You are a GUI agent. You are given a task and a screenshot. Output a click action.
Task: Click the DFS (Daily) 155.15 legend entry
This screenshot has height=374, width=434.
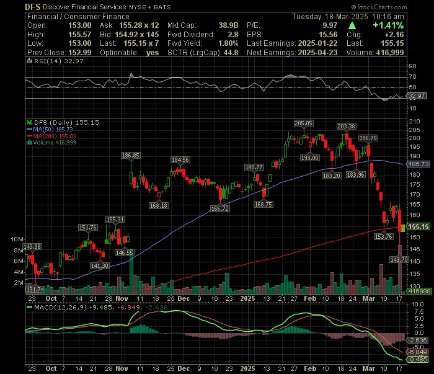(66, 122)
